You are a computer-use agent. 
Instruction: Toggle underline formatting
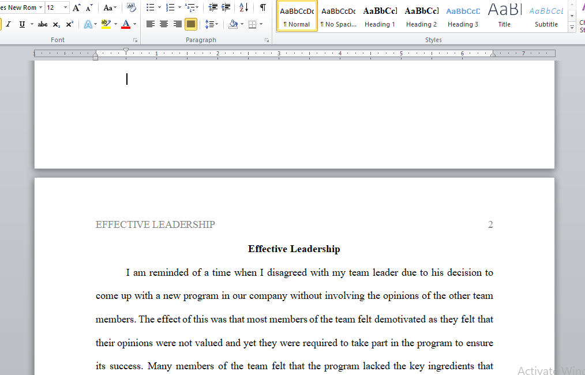[x=22, y=24]
